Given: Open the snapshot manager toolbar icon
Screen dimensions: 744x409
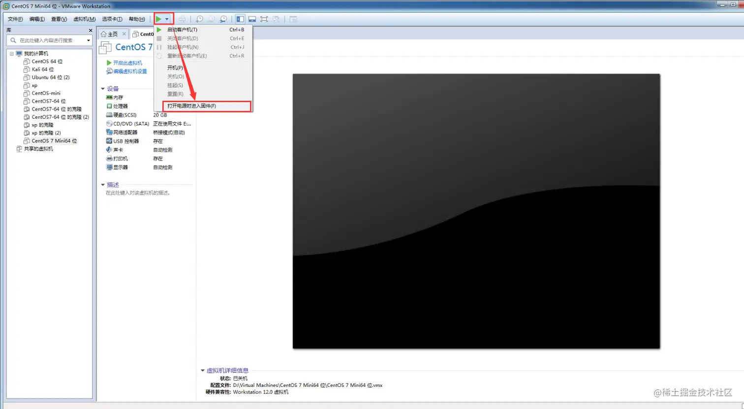Looking at the screenshot, I should (x=223, y=19).
